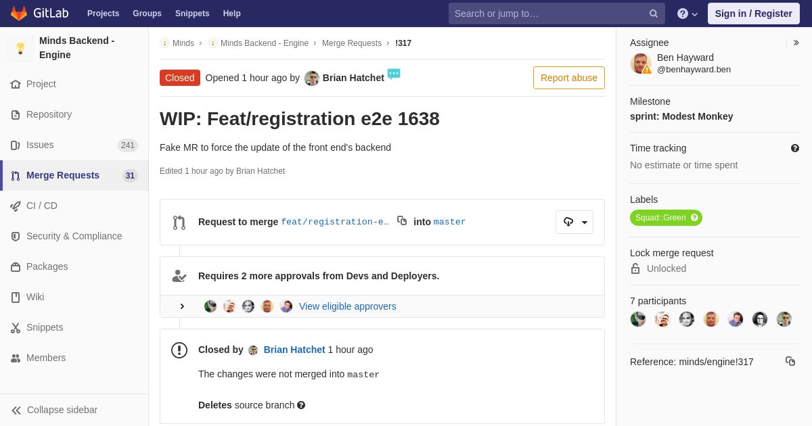Click the master target branch link

click(450, 222)
